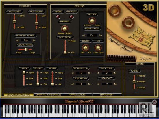This screenshot has width=159, height=119.
Task: Click the Register link
Action: [x=146, y=59]
